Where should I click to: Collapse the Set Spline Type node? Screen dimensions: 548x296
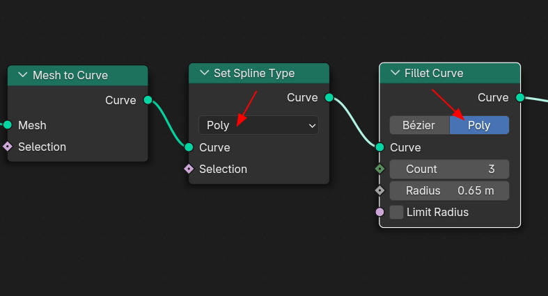point(204,73)
